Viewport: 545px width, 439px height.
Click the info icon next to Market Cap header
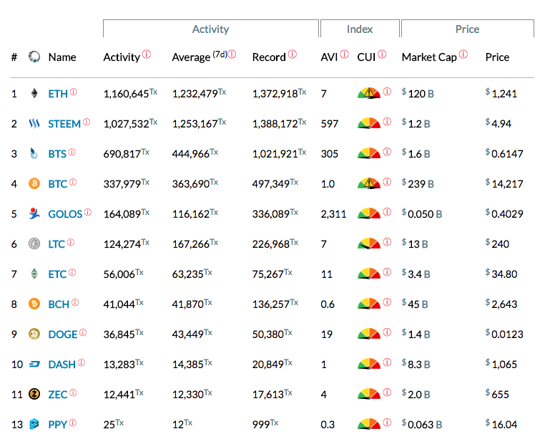[x=463, y=54]
